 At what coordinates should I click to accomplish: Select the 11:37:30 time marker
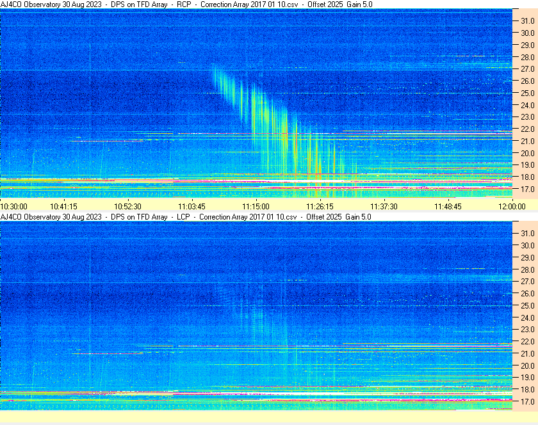click(384, 206)
